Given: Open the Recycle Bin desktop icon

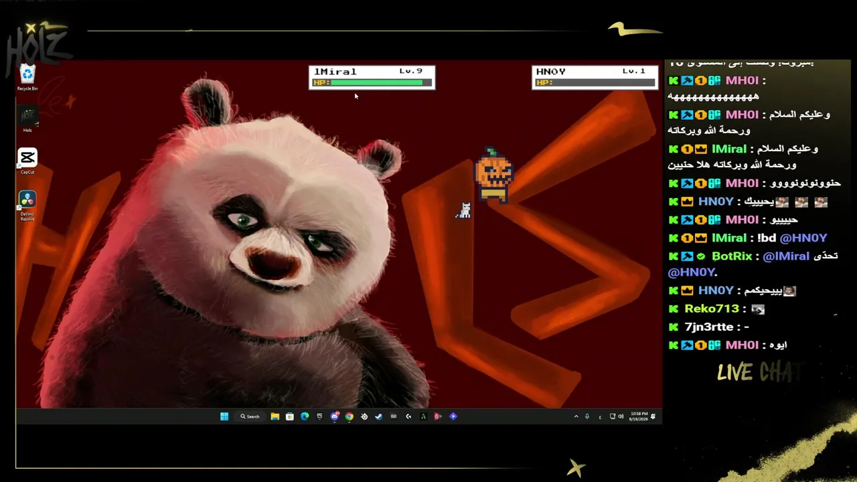Looking at the screenshot, I should pyautogui.click(x=27, y=78).
